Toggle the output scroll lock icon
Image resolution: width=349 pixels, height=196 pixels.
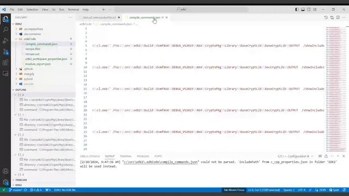click(x=326, y=156)
